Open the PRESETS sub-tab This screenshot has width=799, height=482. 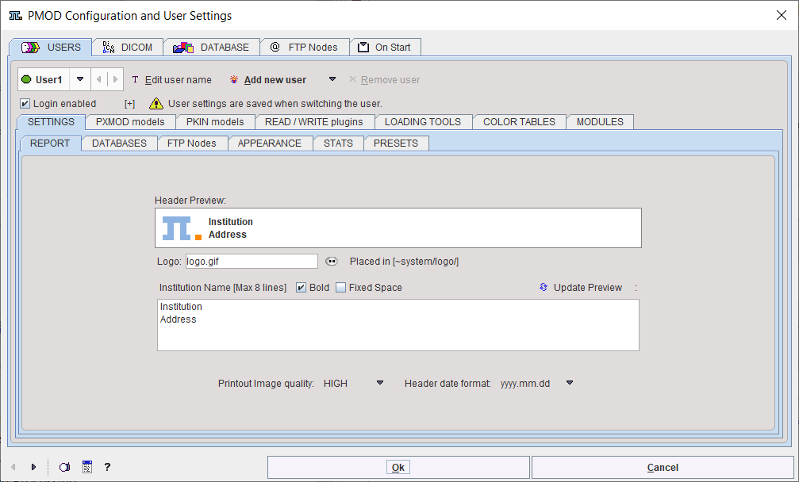(x=395, y=143)
